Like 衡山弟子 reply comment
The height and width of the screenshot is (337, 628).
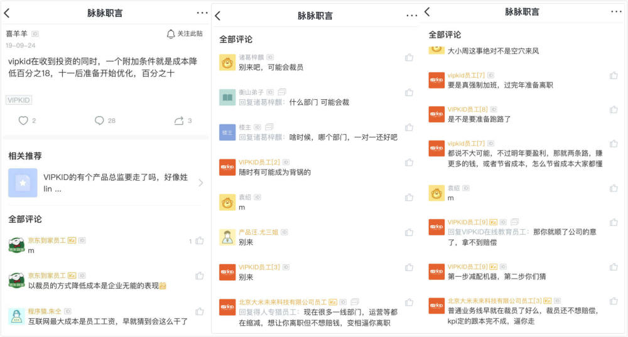pos(409,92)
